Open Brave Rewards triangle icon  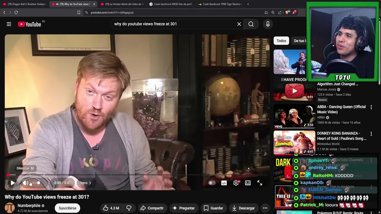(x=294, y=12)
